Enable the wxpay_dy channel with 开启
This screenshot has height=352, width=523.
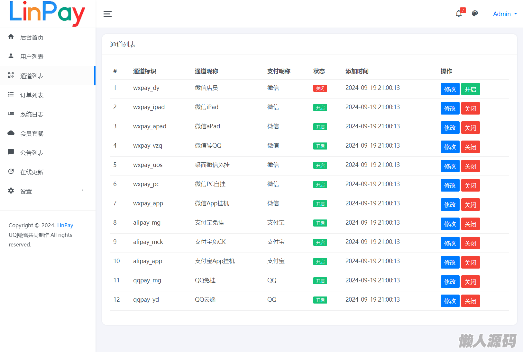pyautogui.click(x=470, y=89)
